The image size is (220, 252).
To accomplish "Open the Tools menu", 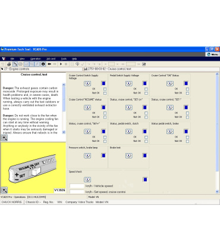I will pyautogui.click(x=64, y=59).
